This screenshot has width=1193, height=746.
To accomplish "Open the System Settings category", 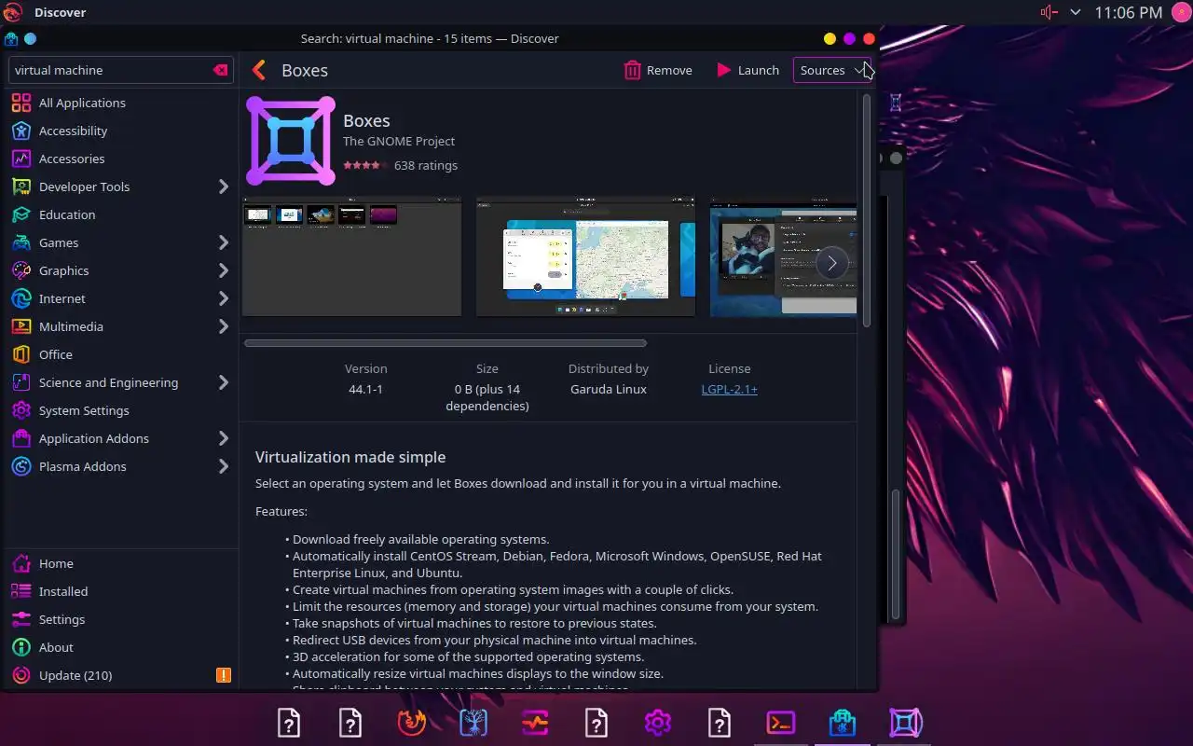I will coord(119,410).
